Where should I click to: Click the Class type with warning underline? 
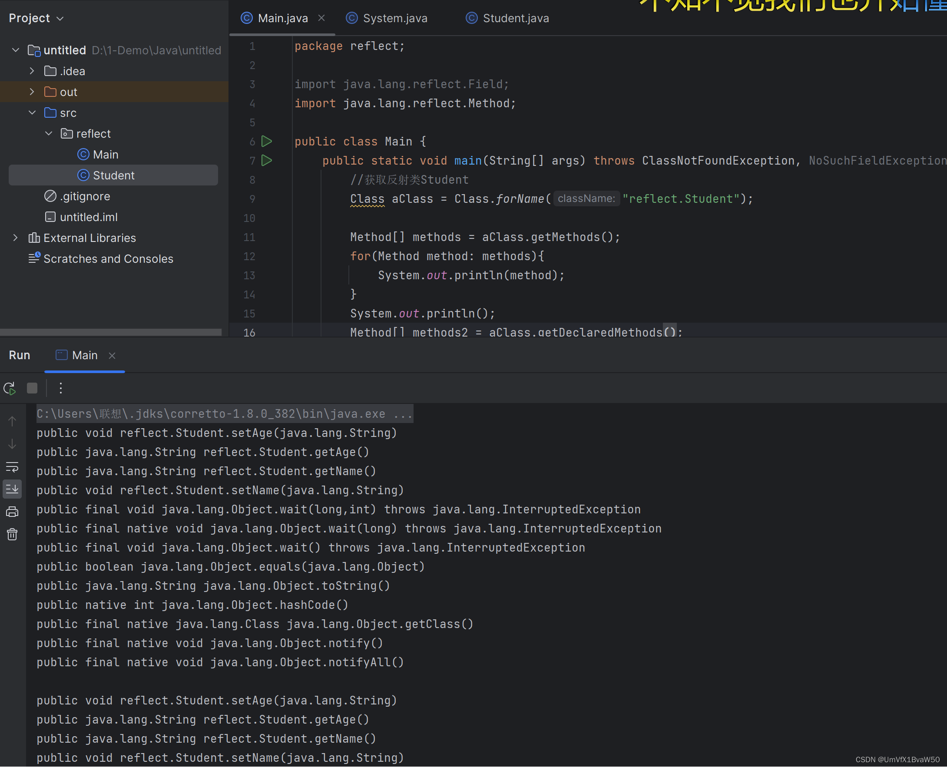tap(367, 199)
